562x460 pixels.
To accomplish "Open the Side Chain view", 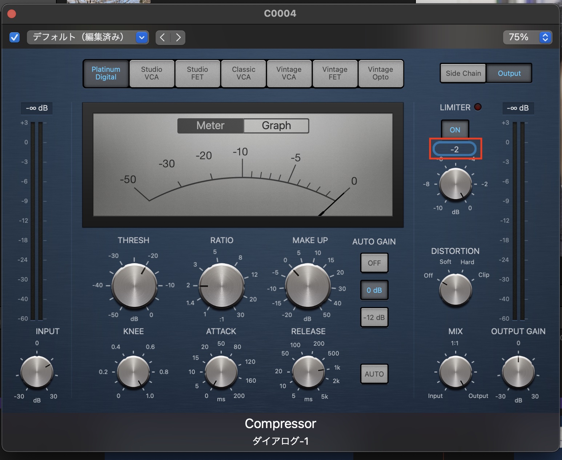I will (x=463, y=73).
